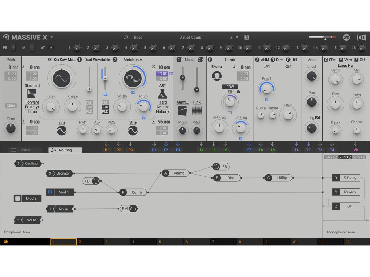Open the round settings icon near NI logo
Viewport: 370px width, 277px height.
click(x=347, y=37)
